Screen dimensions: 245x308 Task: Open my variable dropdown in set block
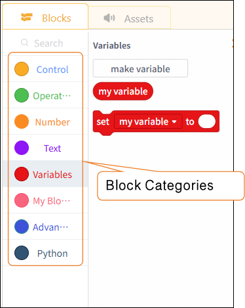click(x=148, y=121)
